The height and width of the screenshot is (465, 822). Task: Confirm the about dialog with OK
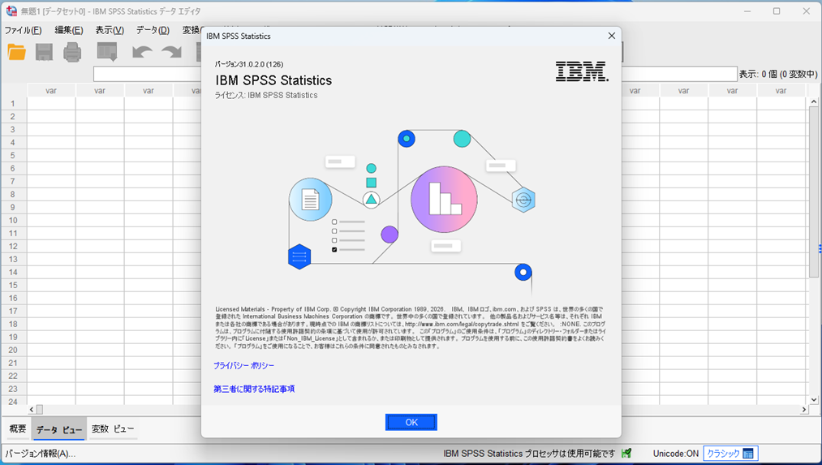tap(411, 422)
